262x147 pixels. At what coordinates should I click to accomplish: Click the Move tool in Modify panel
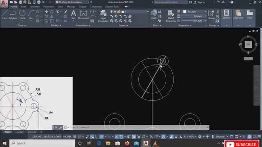(x=46, y=12)
